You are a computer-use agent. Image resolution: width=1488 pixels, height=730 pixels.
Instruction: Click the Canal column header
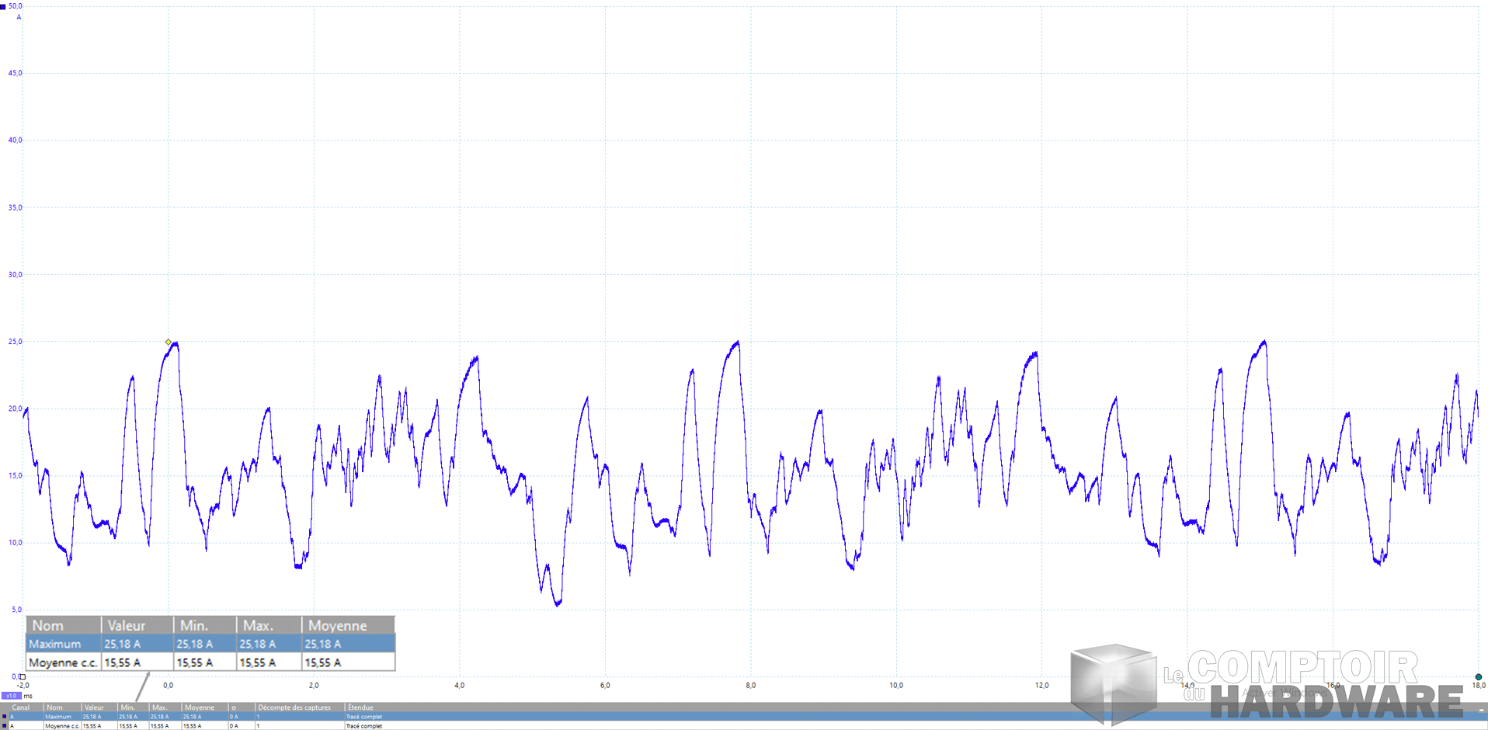21,707
